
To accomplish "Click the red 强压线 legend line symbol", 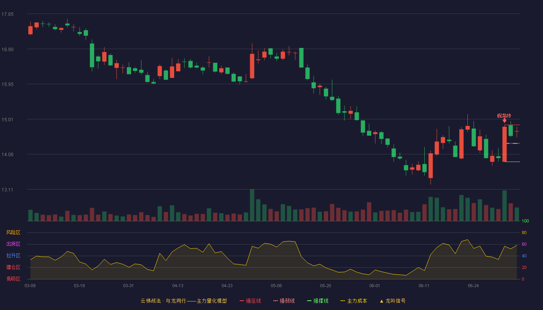I will coord(242,301).
